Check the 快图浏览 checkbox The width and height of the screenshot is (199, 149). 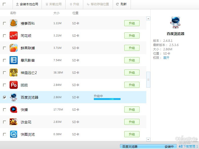[5, 134]
